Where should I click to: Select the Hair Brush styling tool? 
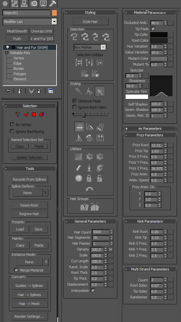point(79,91)
